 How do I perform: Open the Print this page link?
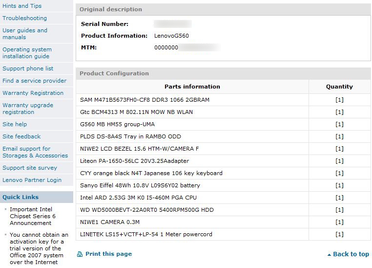108,254
